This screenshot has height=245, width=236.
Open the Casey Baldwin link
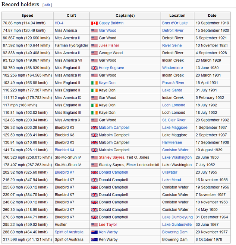111,23
